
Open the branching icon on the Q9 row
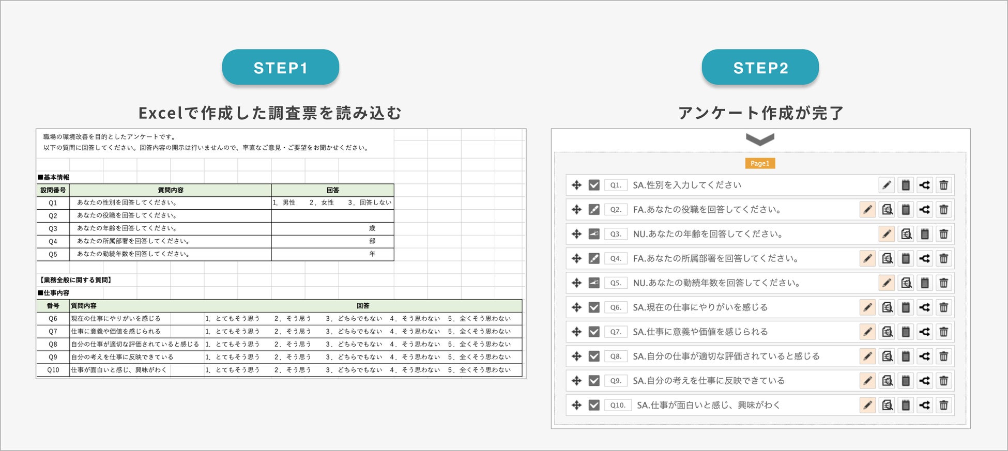point(925,381)
